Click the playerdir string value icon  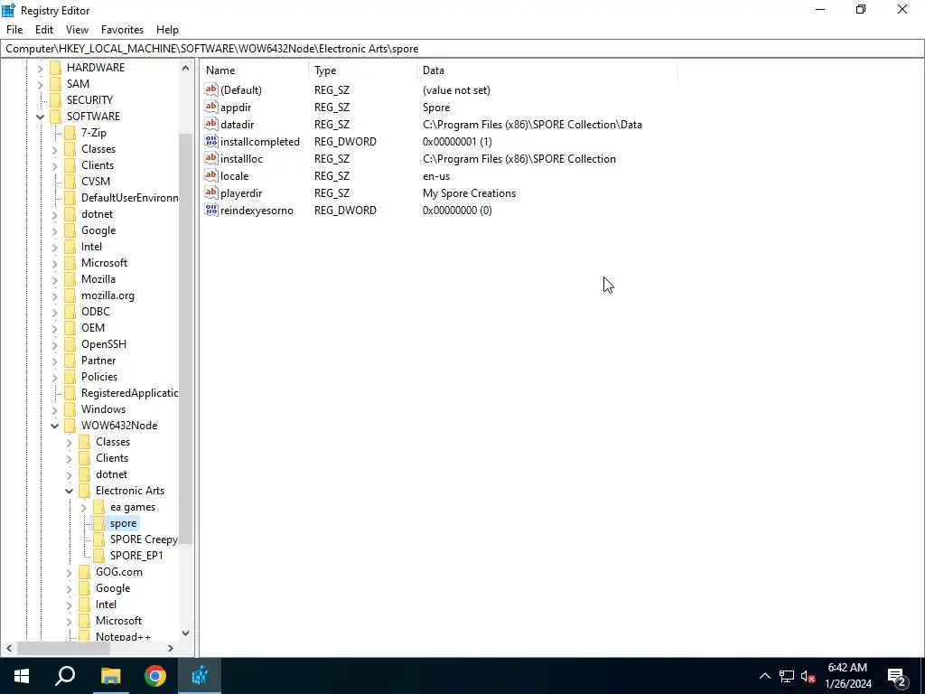point(211,192)
